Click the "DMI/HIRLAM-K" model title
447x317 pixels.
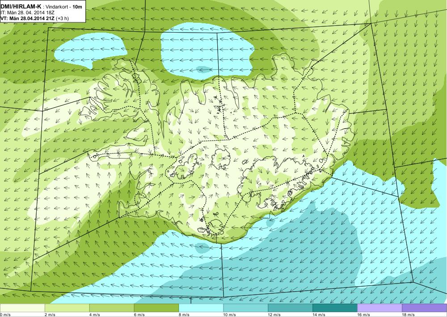[21, 7]
